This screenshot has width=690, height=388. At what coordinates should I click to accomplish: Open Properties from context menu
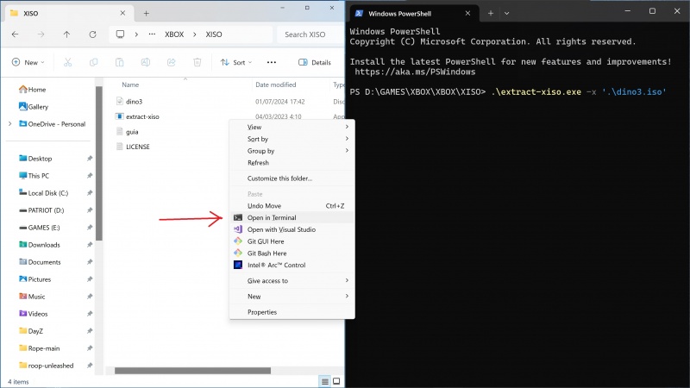292,312
